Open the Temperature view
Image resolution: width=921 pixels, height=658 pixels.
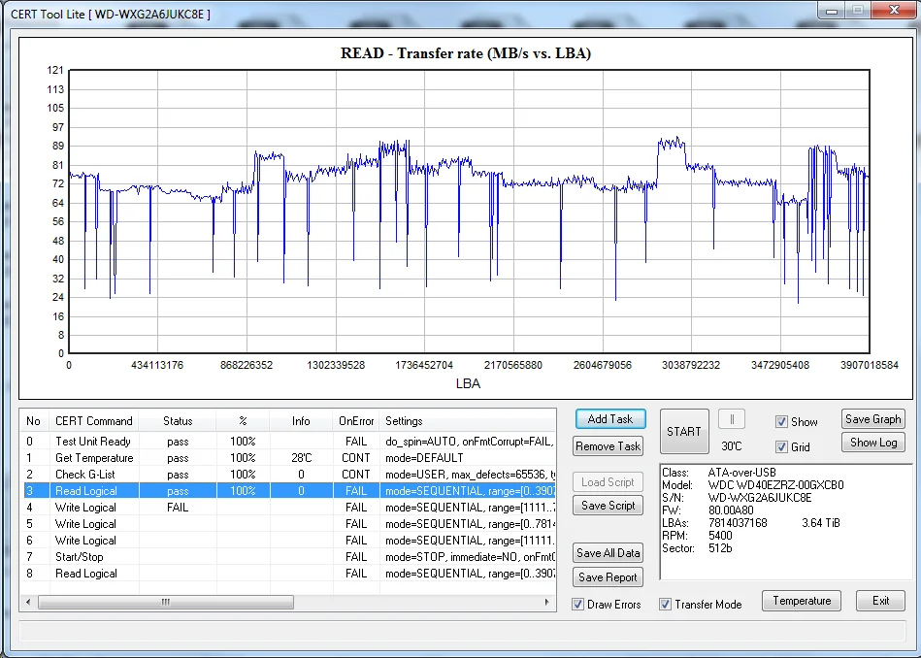(x=801, y=601)
